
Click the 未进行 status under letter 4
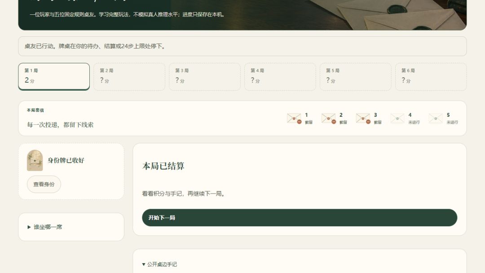click(x=414, y=123)
